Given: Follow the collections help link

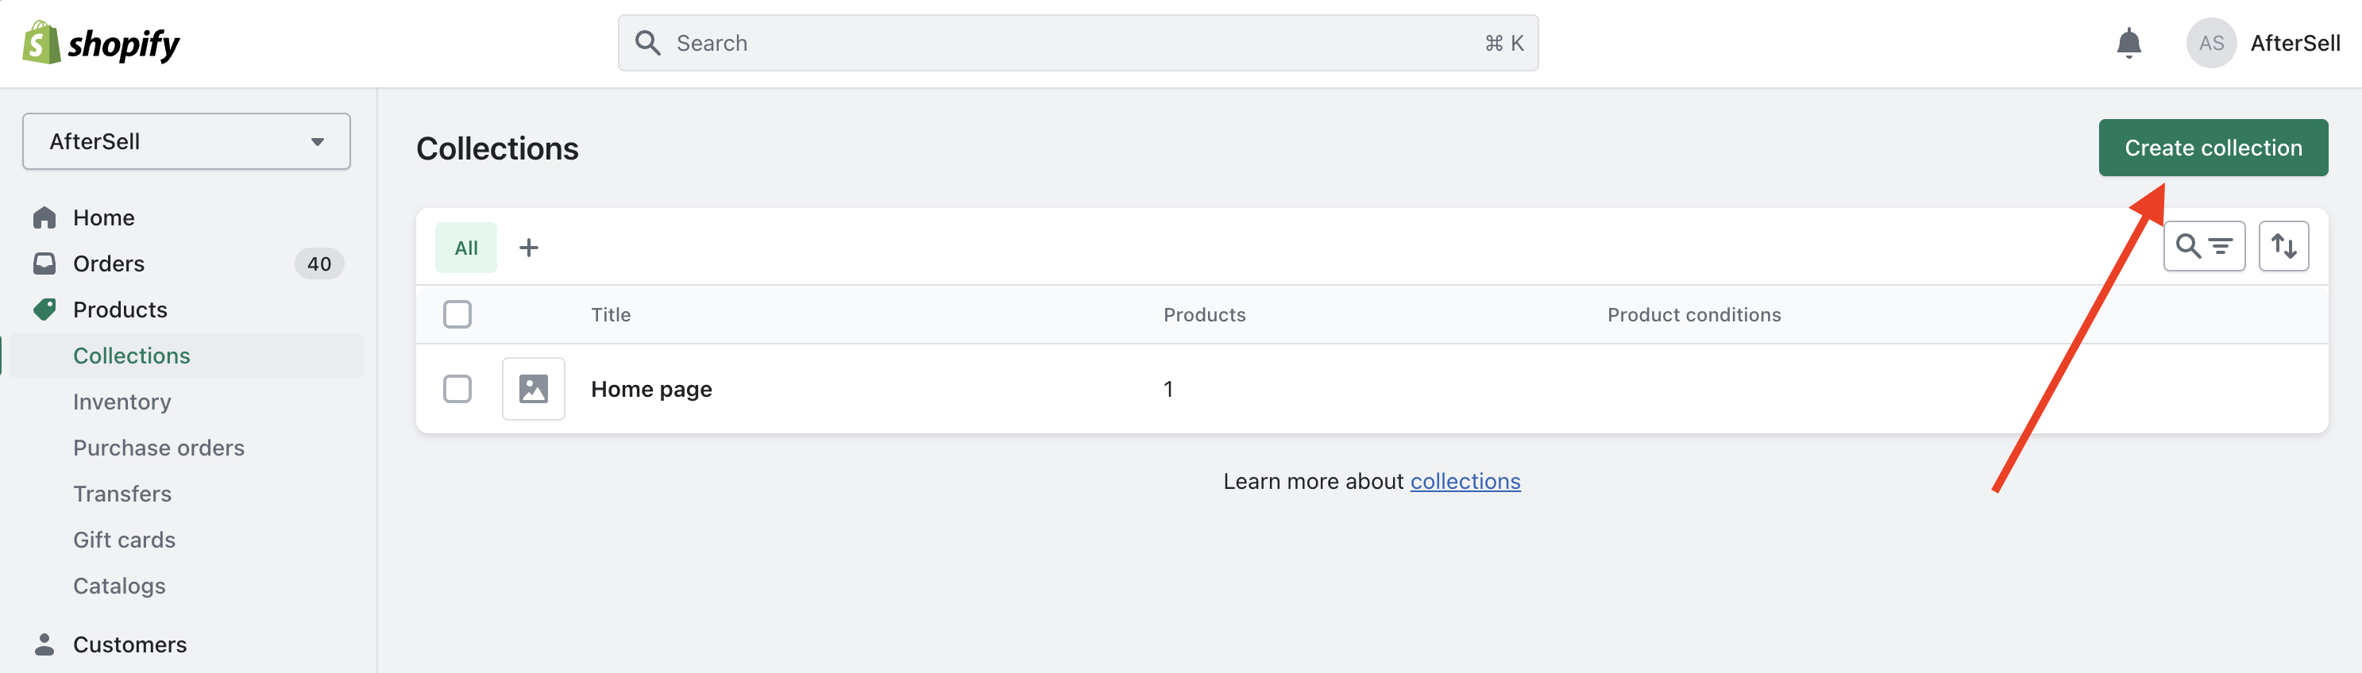Looking at the screenshot, I should pyautogui.click(x=1465, y=482).
